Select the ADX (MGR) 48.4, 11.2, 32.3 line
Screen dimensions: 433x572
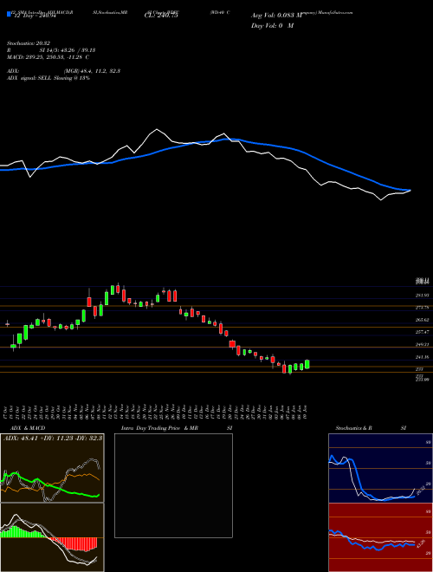click(63, 71)
